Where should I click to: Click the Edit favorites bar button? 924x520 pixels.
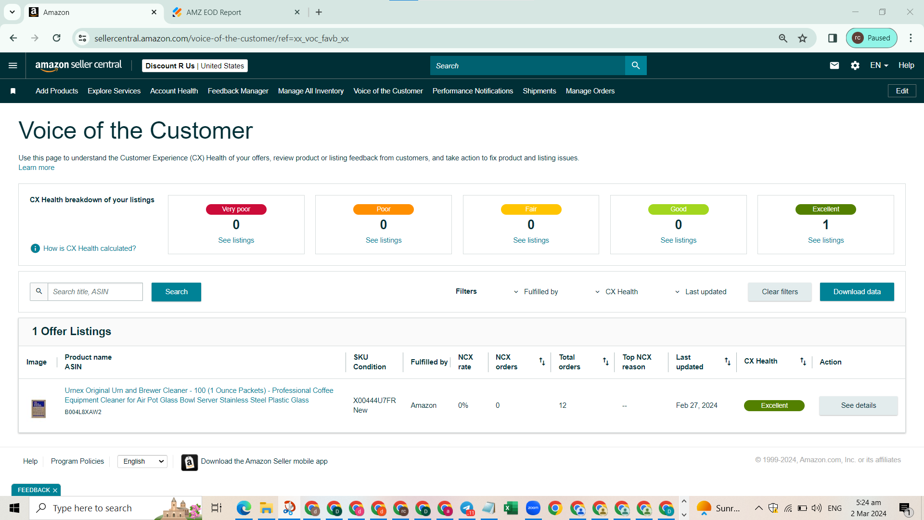[902, 91]
